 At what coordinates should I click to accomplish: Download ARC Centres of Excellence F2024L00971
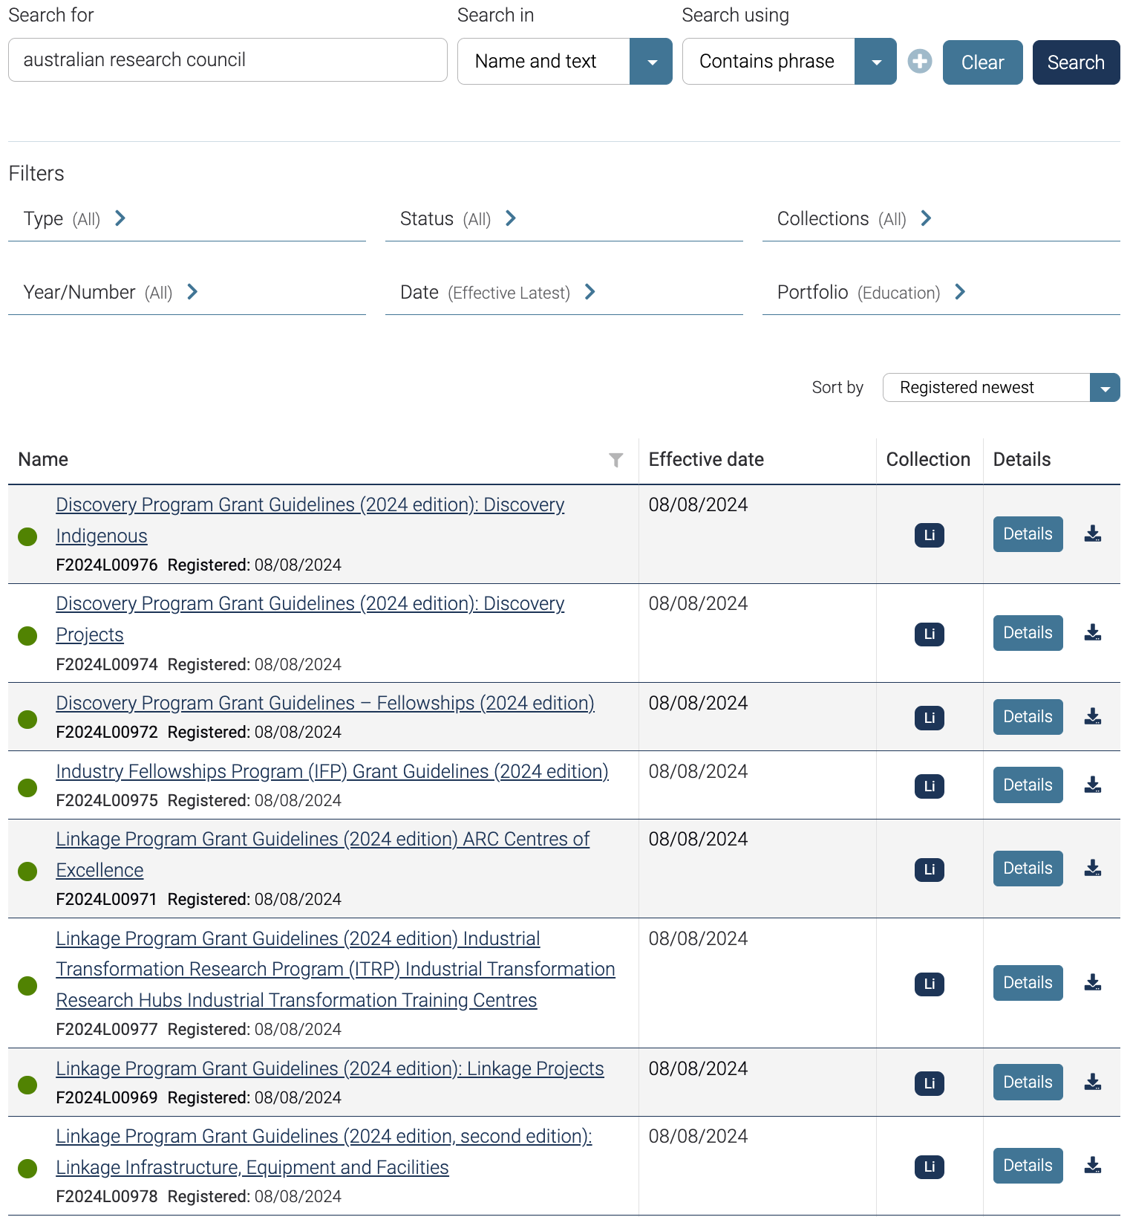point(1092,869)
